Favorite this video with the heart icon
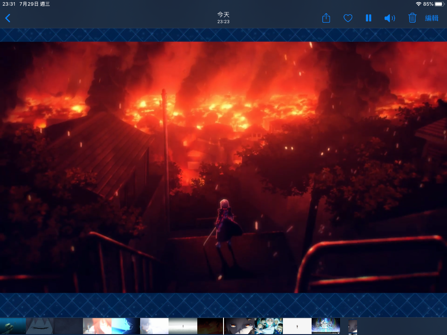The image size is (447, 335). 348,18
